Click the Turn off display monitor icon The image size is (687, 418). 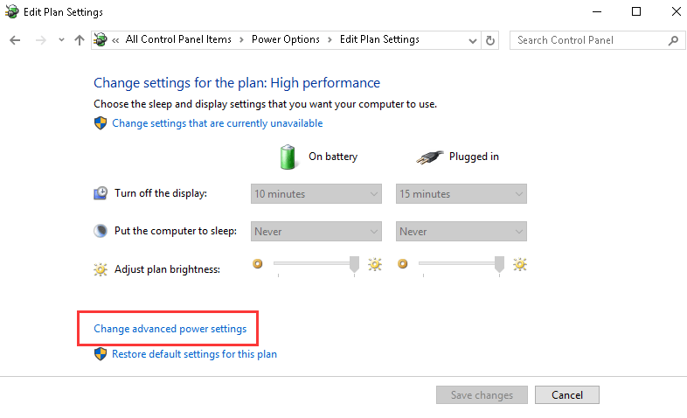(101, 193)
